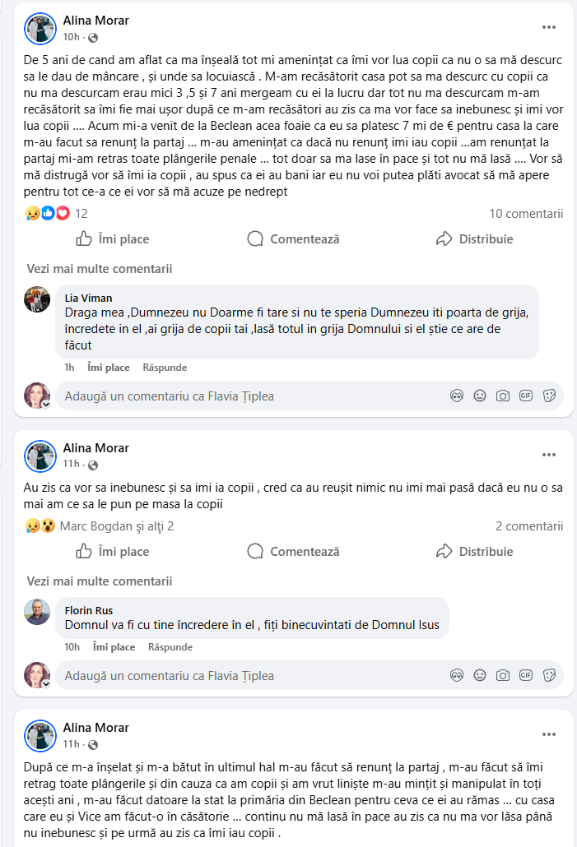577x847 pixels.
Task: Open Lia Viman's profile picture
Action: (37, 299)
